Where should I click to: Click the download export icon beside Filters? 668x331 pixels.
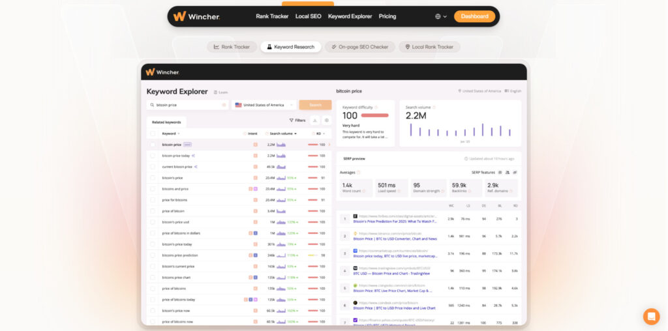point(315,121)
